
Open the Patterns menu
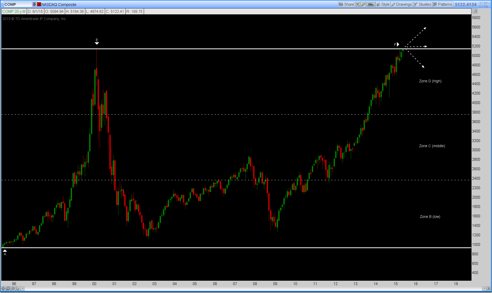(x=443, y=4)
